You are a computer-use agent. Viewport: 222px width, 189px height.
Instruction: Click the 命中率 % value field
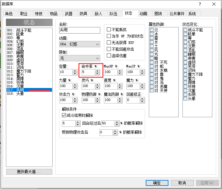[88, 72]
